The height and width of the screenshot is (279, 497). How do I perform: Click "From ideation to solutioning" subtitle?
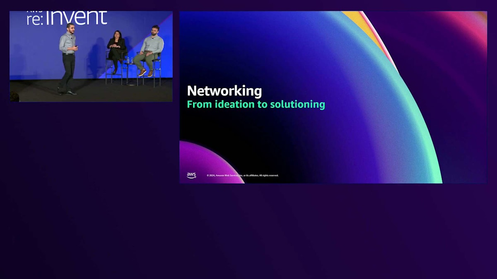(x=256, y=104)
